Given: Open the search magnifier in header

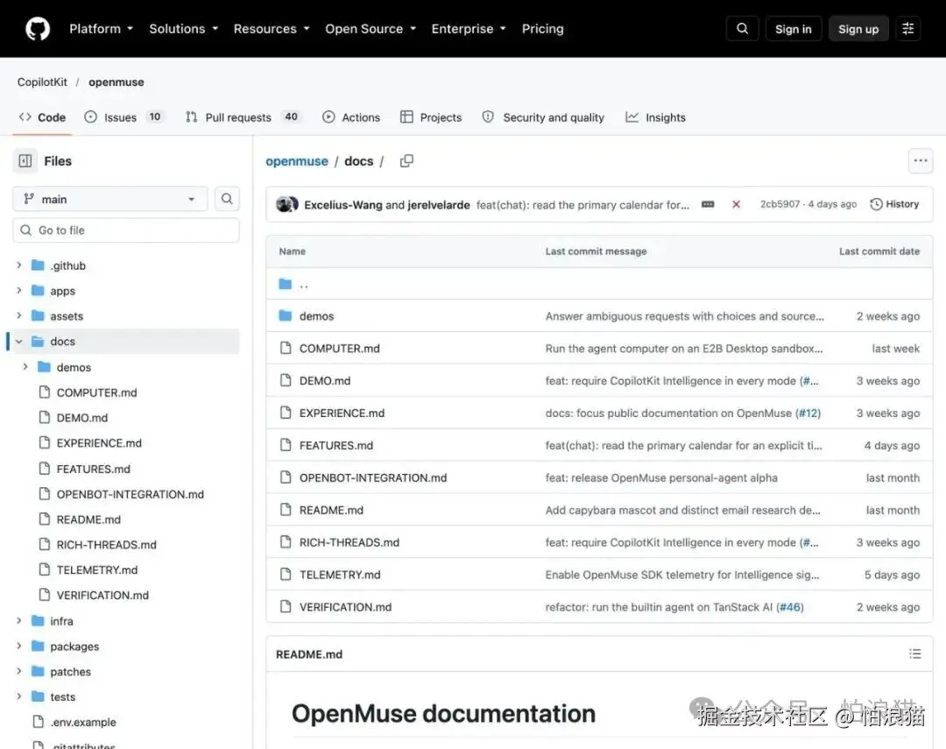Looking at the screenshot, I should point(742,29).
